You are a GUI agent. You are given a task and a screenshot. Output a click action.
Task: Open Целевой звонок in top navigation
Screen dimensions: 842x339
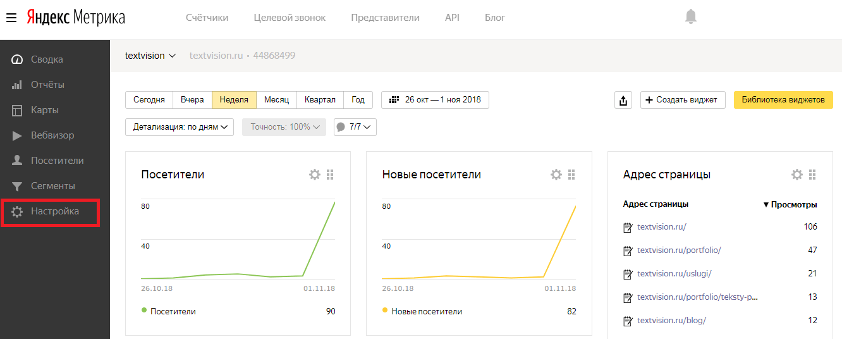(290, 18)
